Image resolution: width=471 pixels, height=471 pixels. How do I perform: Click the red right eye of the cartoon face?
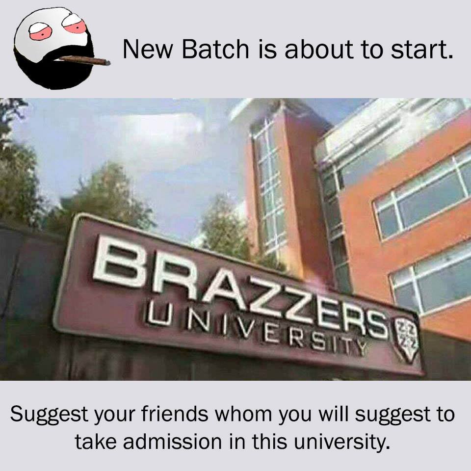pos(75,25)
